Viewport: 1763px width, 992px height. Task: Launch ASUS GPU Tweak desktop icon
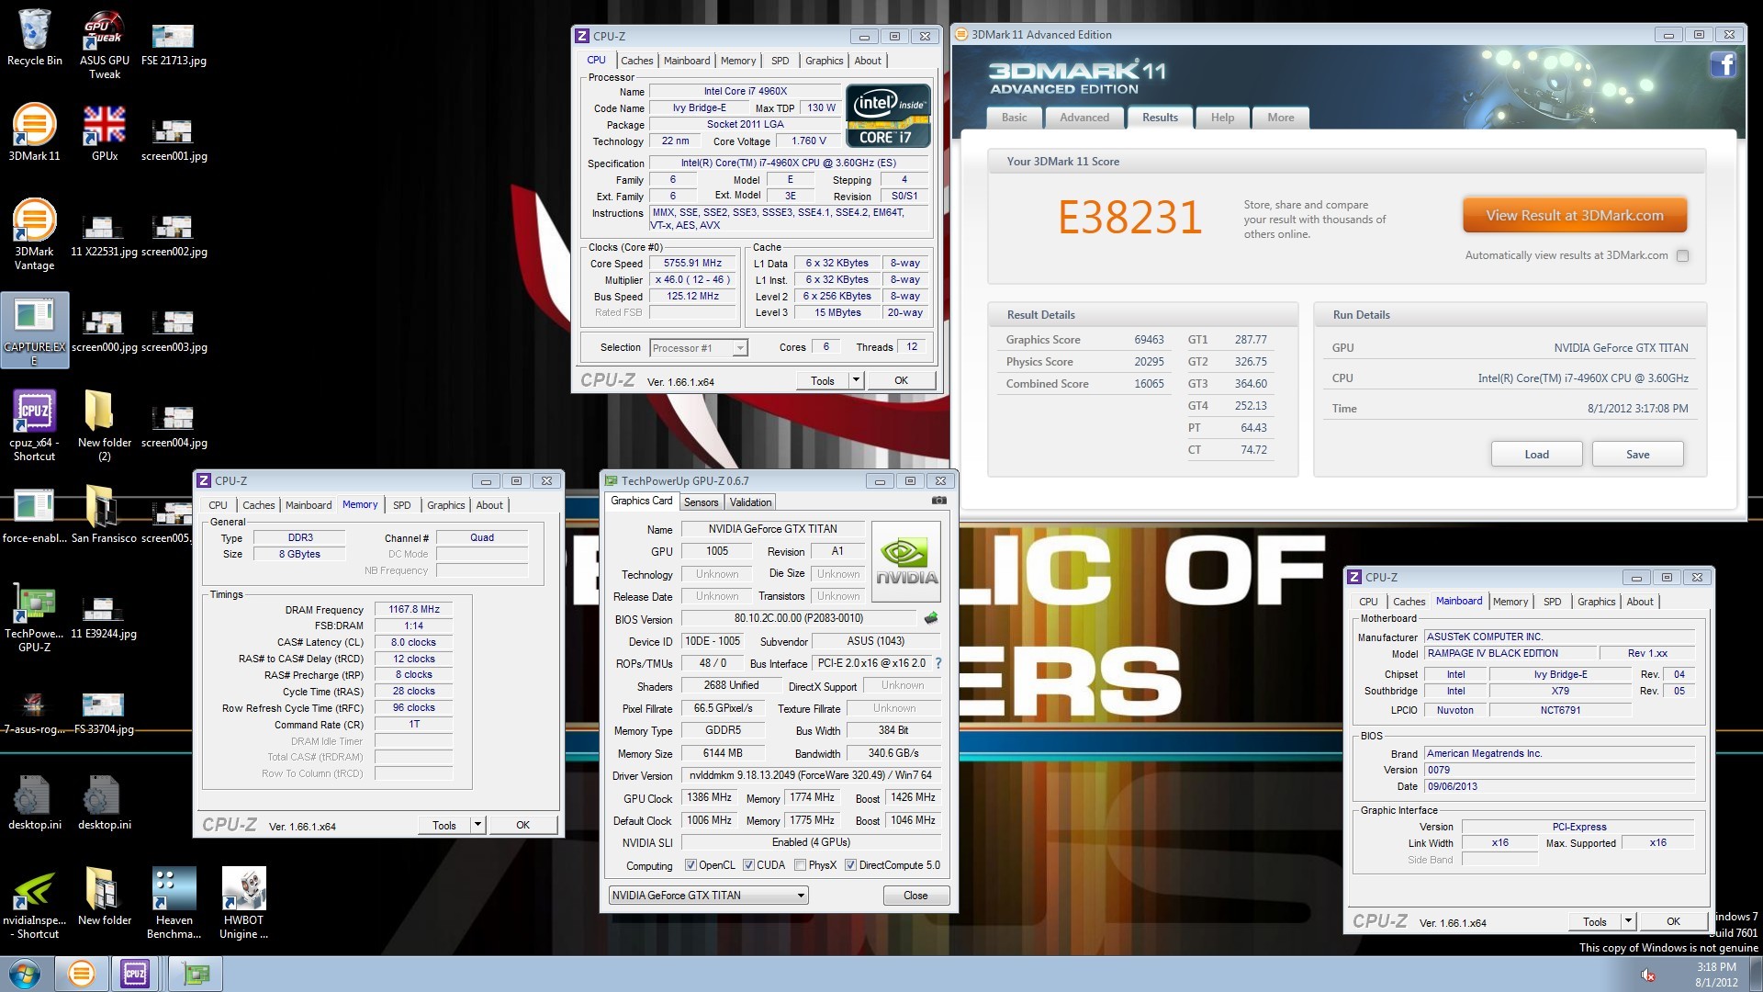(105, 44)
